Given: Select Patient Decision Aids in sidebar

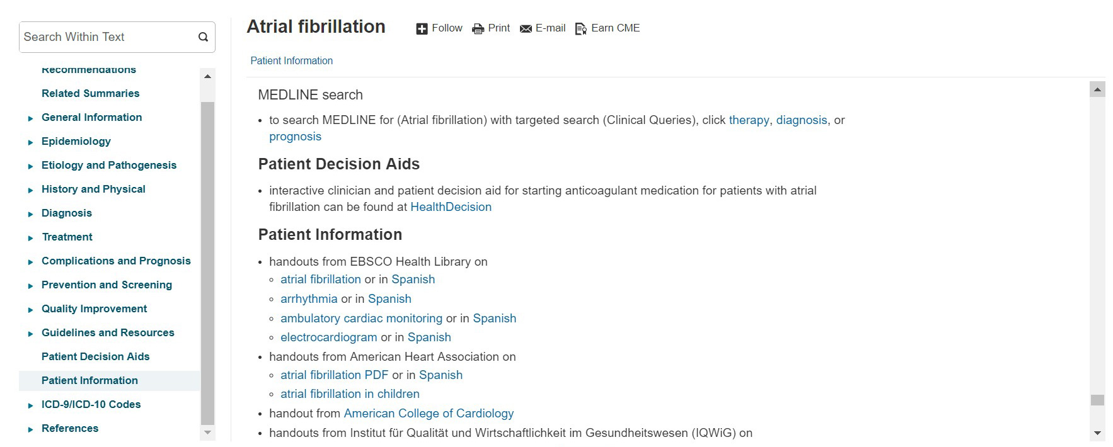Looking at the screenshot, I should [95, 356].
